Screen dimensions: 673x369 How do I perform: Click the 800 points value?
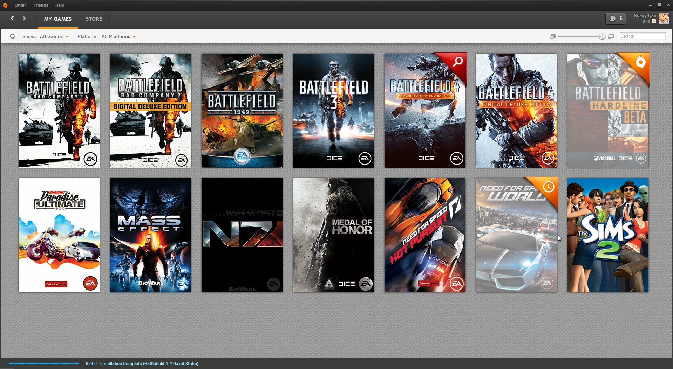pos(646,22)
